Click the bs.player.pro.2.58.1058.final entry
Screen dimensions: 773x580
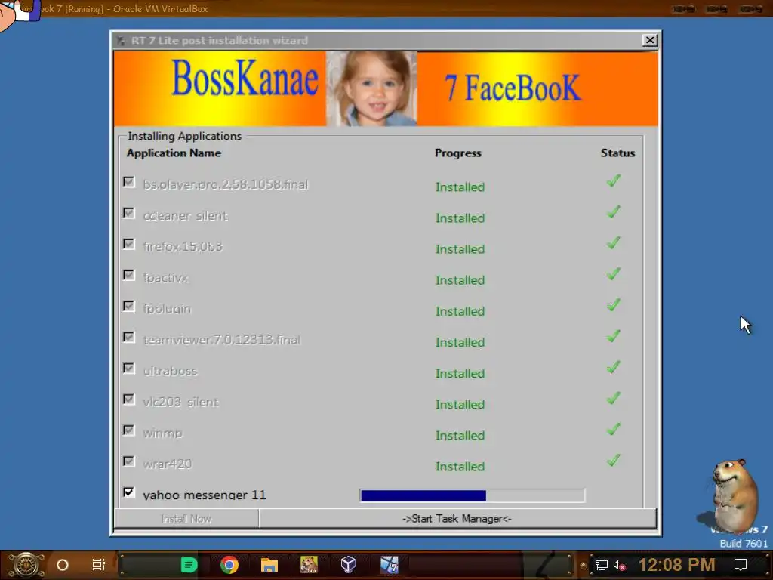225,184
